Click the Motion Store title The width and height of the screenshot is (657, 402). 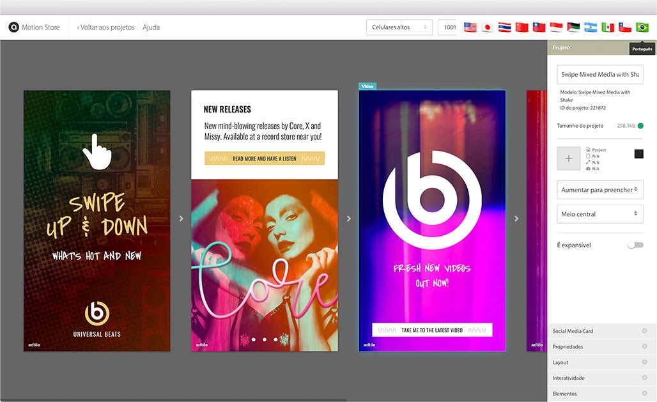tap(41, 27)
